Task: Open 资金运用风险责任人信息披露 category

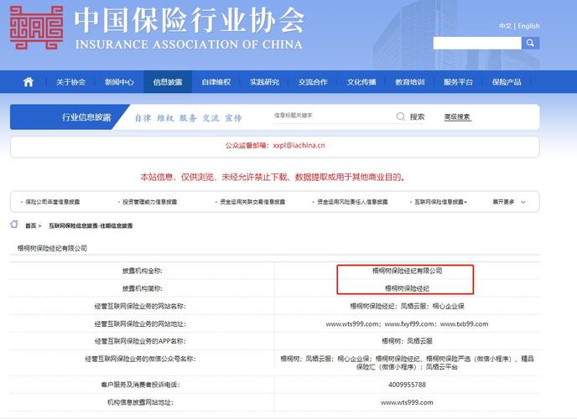Action: pyautogui.click(x=352, y=202)
